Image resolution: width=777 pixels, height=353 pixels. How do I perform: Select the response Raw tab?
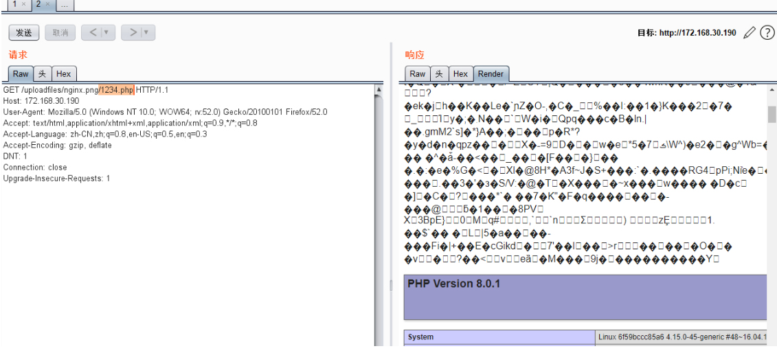(x=417, y=73)
